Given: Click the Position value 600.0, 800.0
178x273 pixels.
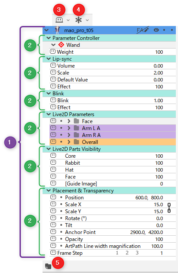Looking at the screenshot, I should 149,198.
